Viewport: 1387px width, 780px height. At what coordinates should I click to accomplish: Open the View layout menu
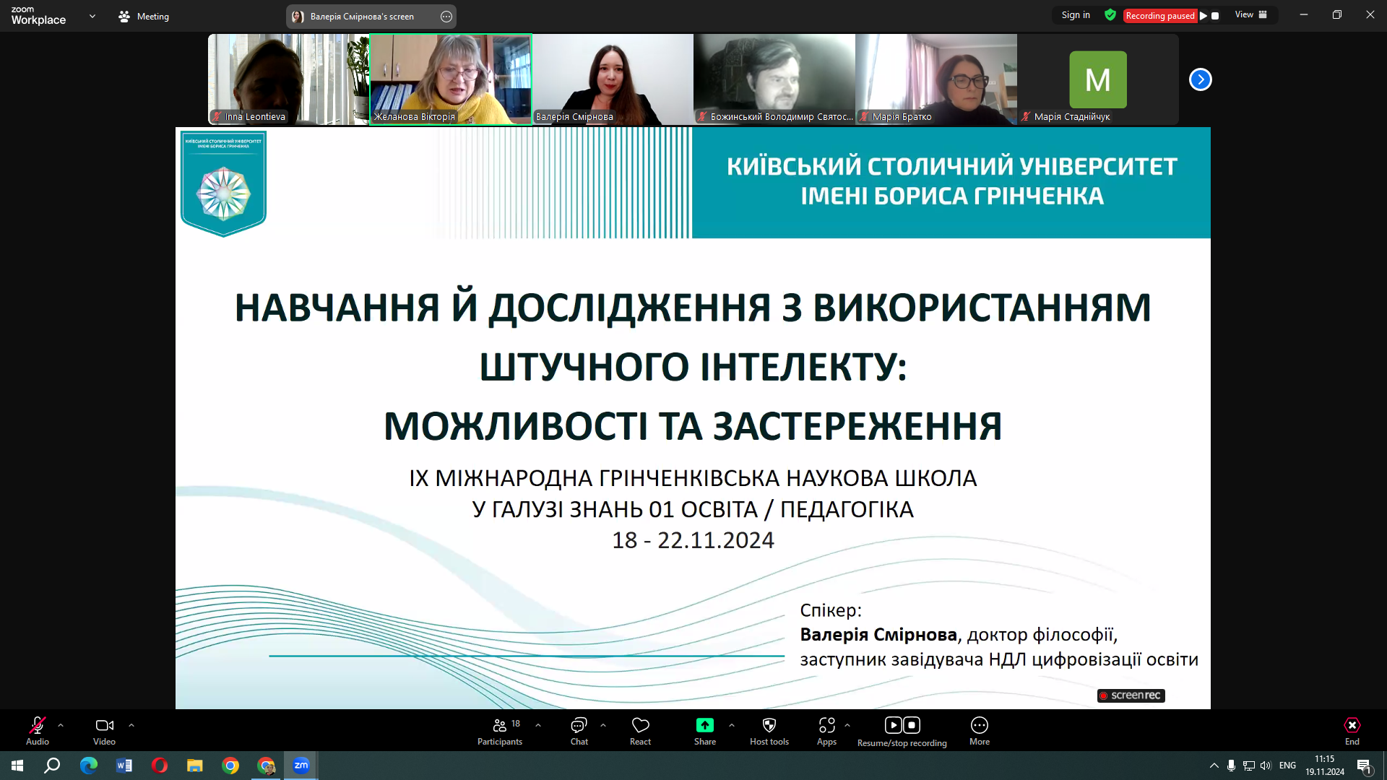tap(1250, 15)
